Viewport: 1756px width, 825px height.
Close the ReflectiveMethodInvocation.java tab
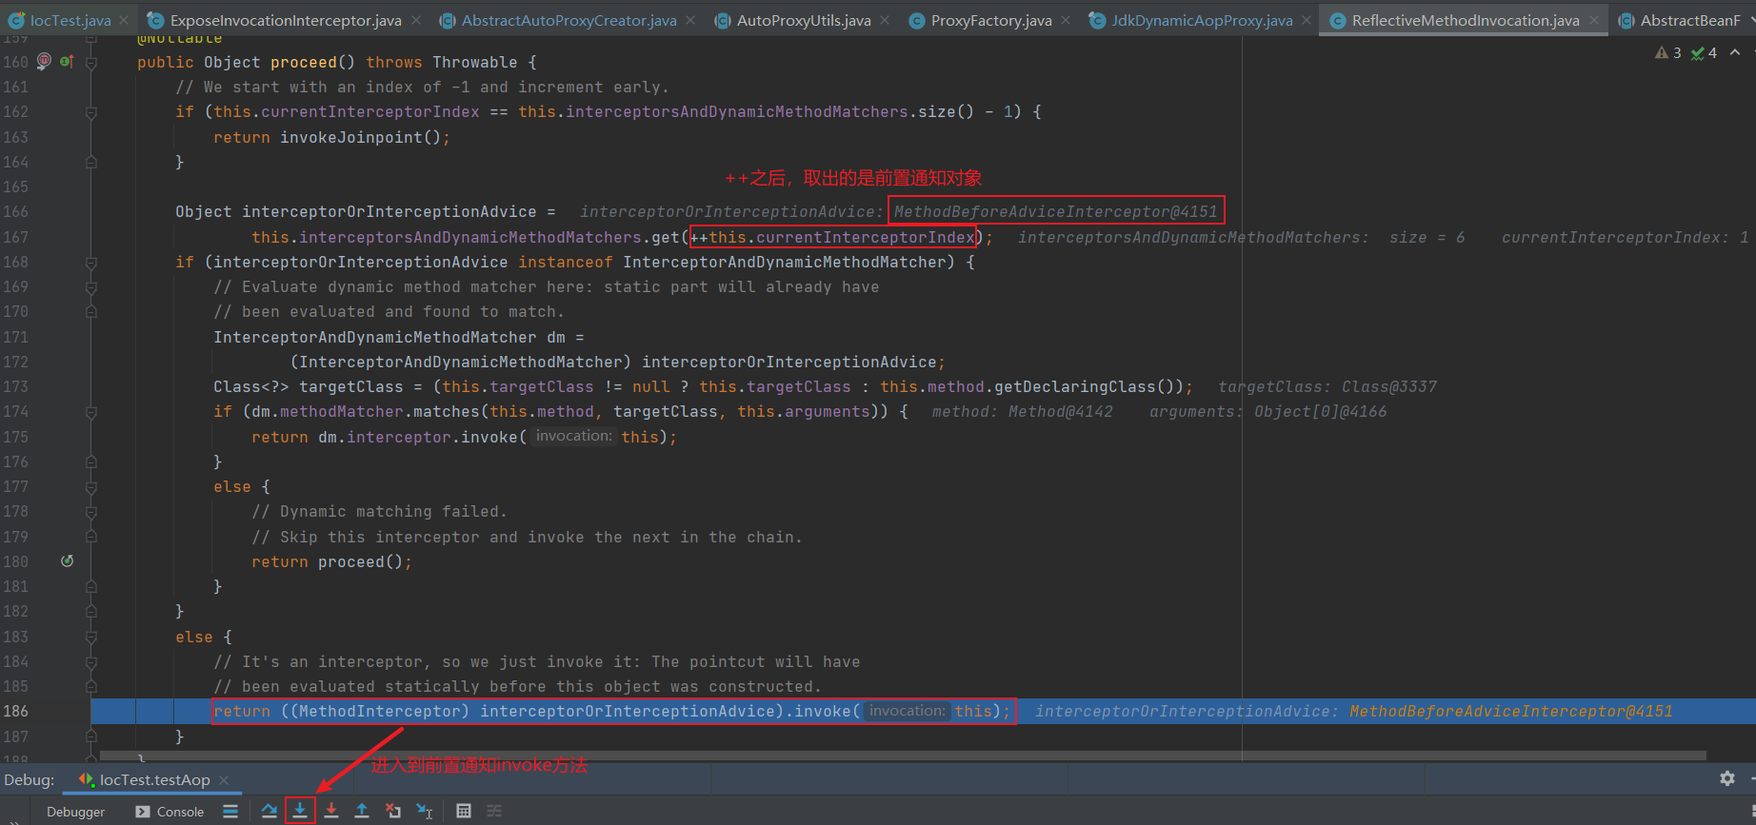point(1594,20)
